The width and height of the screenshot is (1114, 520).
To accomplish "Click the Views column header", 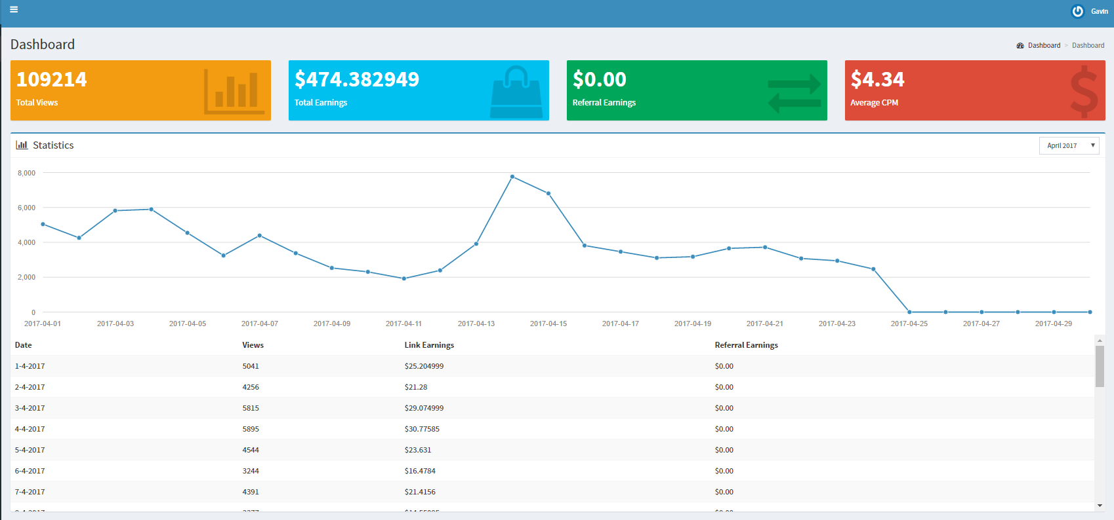I will [x=253, y=345].
